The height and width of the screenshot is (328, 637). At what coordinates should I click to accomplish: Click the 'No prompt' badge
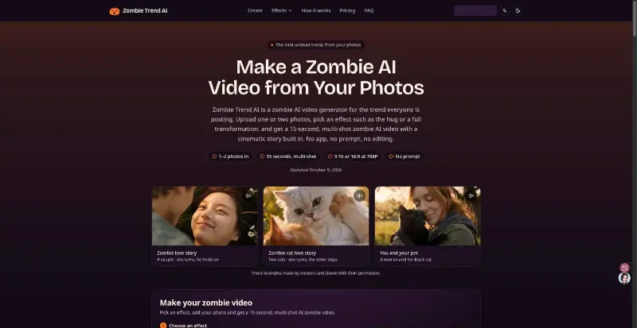[x=404, y=156]
